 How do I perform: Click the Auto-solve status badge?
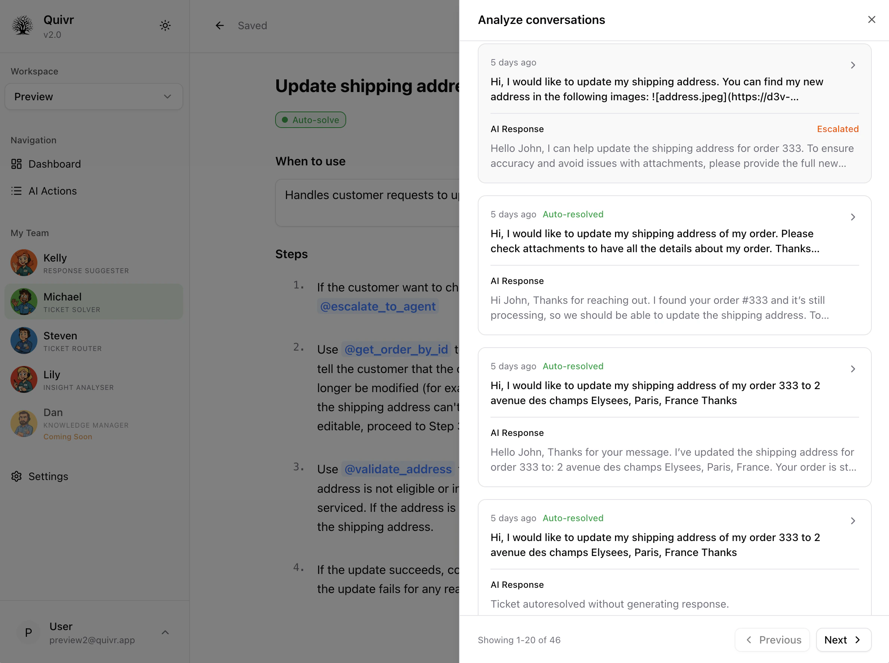click(x=310, y=120)
